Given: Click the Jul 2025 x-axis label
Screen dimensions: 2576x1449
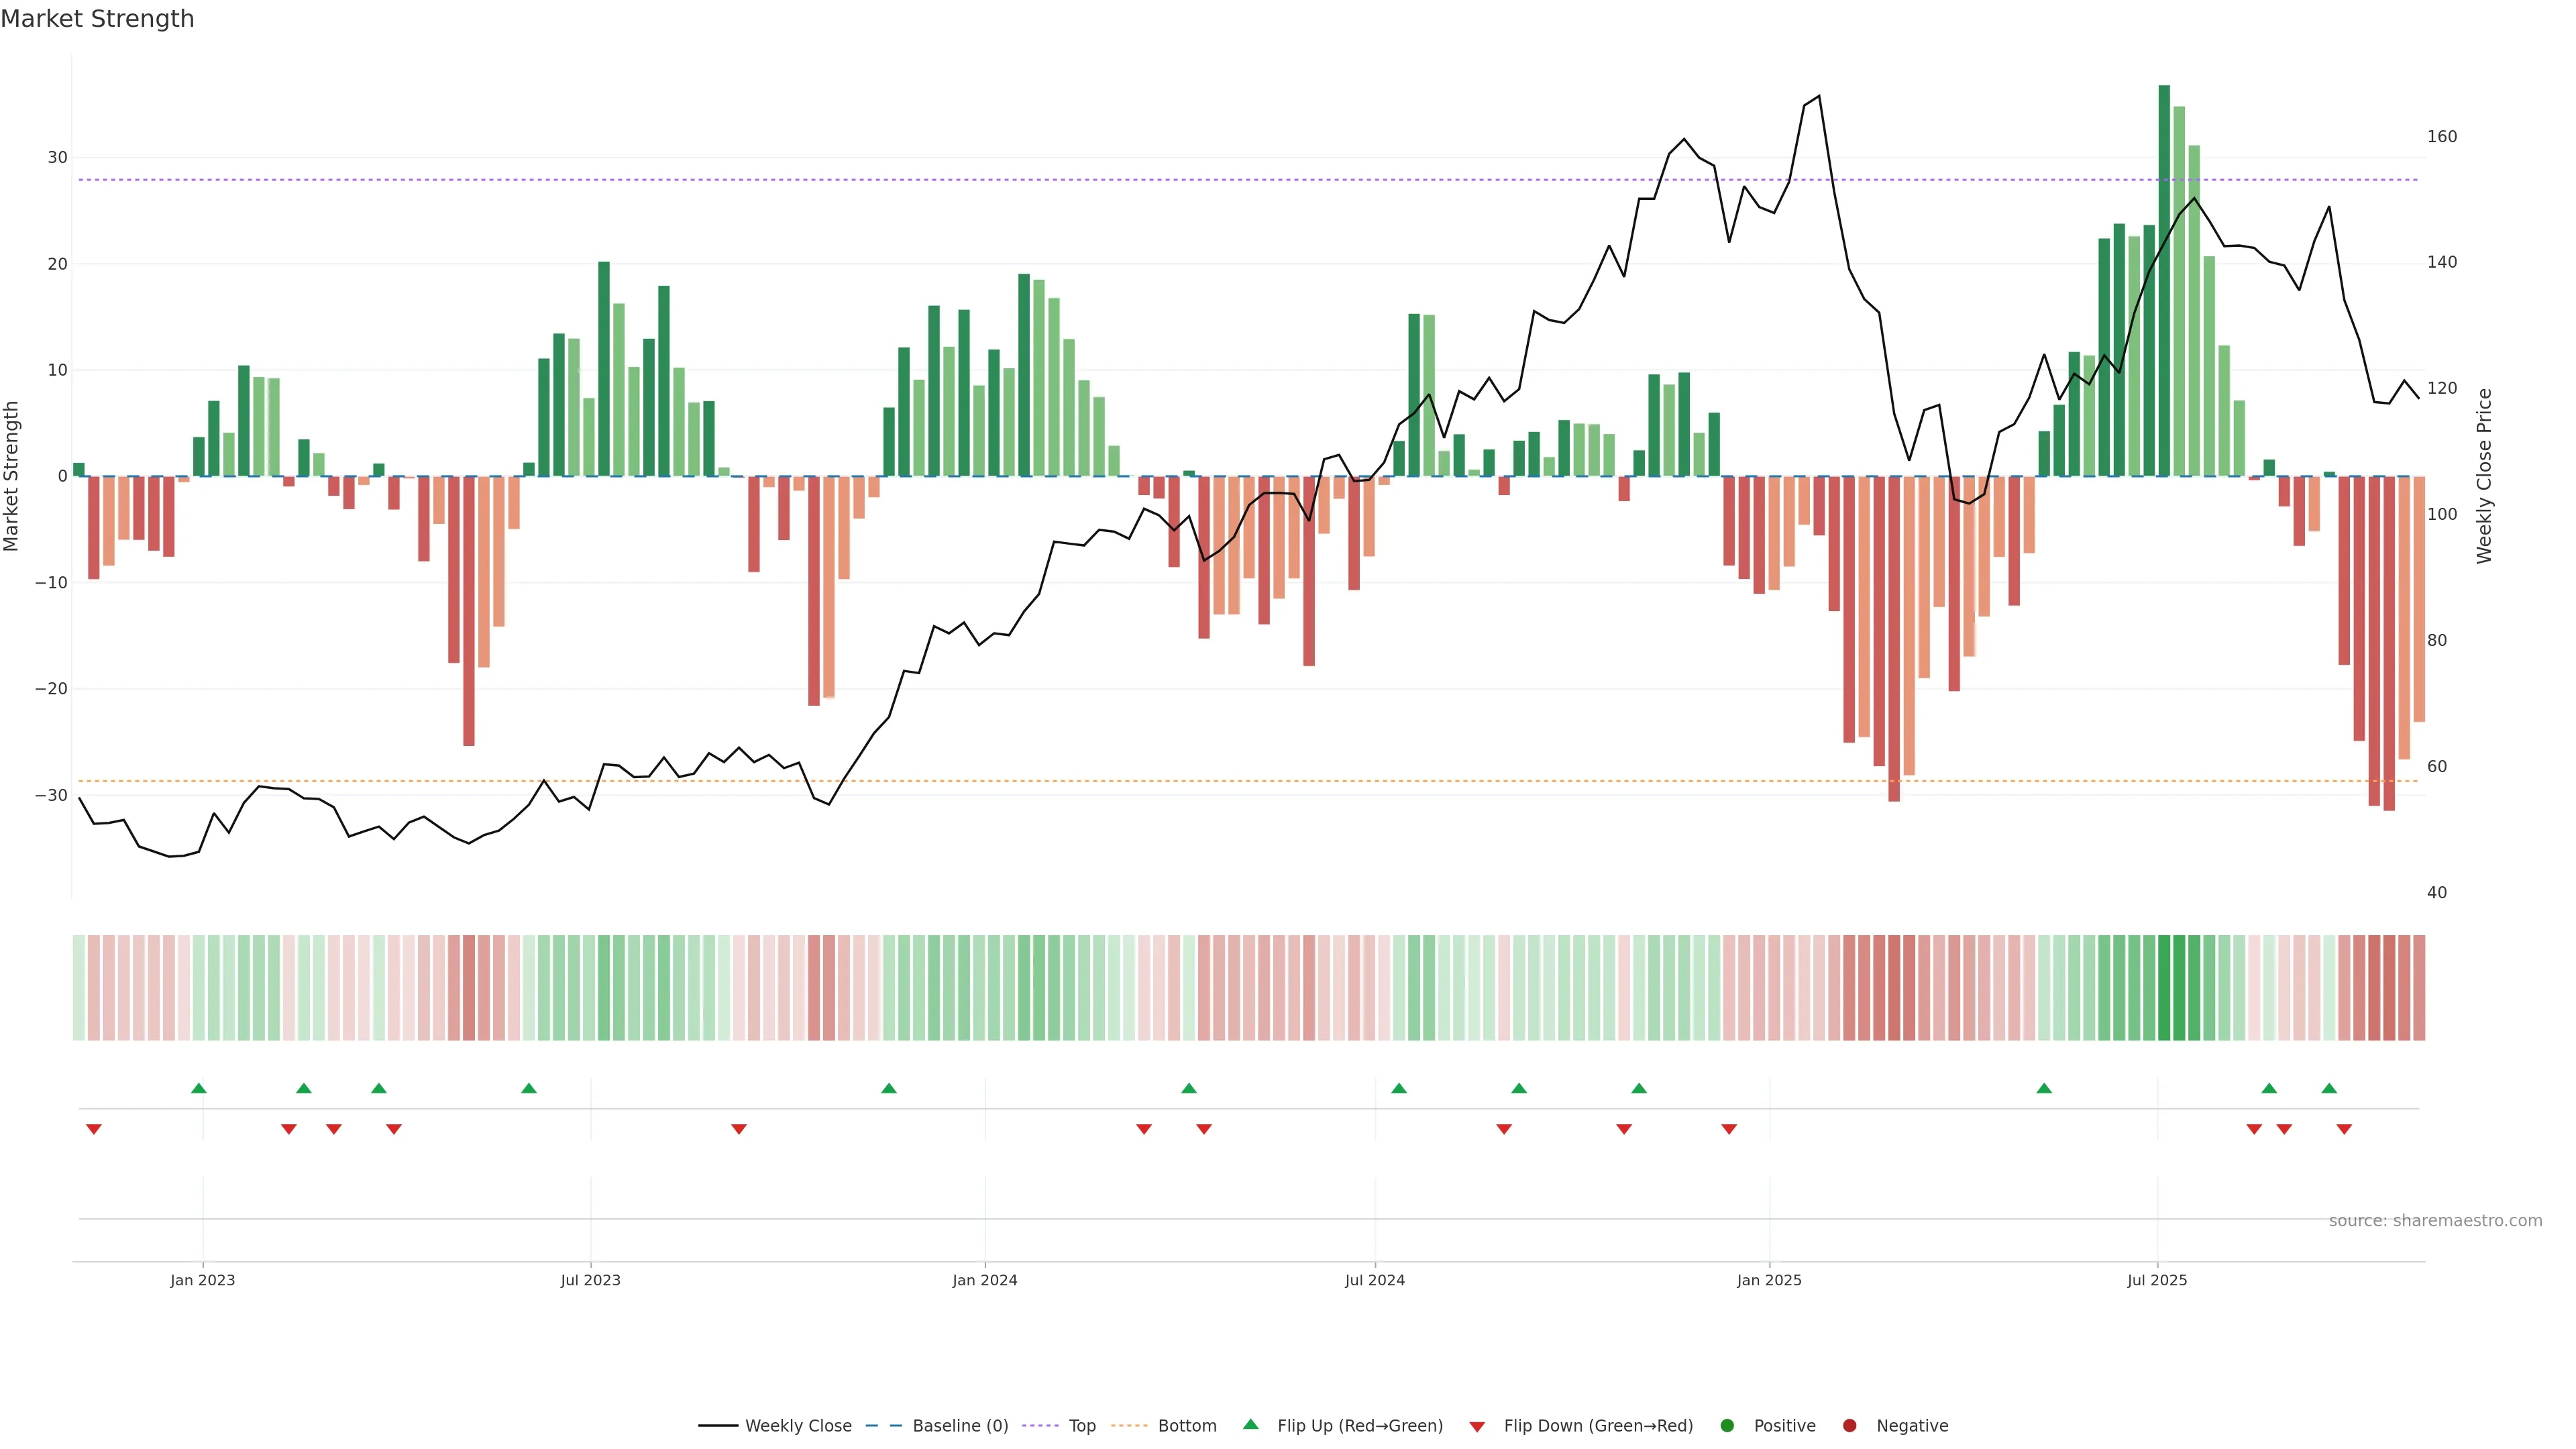Looking at the screenshot, I should pyautogui.click(x=2157, y=1280).
